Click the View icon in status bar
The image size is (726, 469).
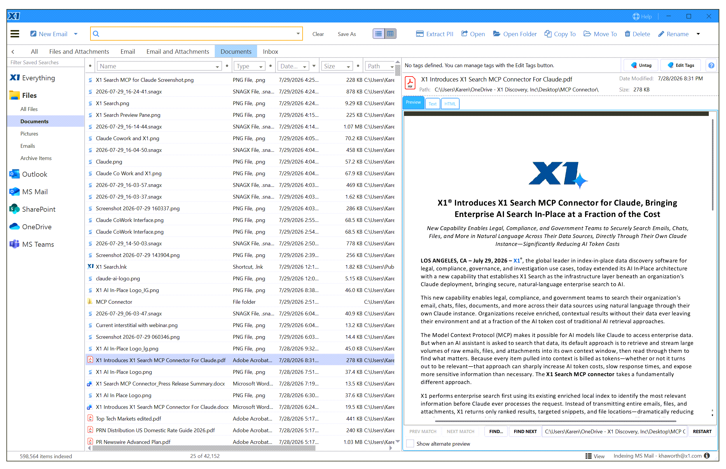[589, 456]
